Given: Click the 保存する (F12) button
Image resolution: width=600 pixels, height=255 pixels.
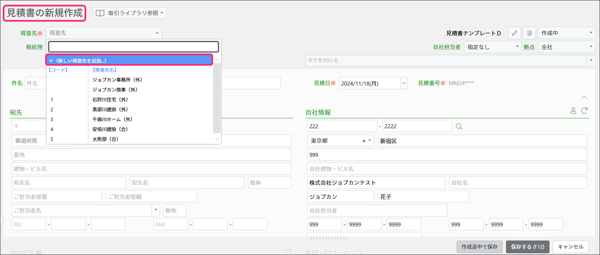Looking at the screenshot, I should click(x=527, y=247).
